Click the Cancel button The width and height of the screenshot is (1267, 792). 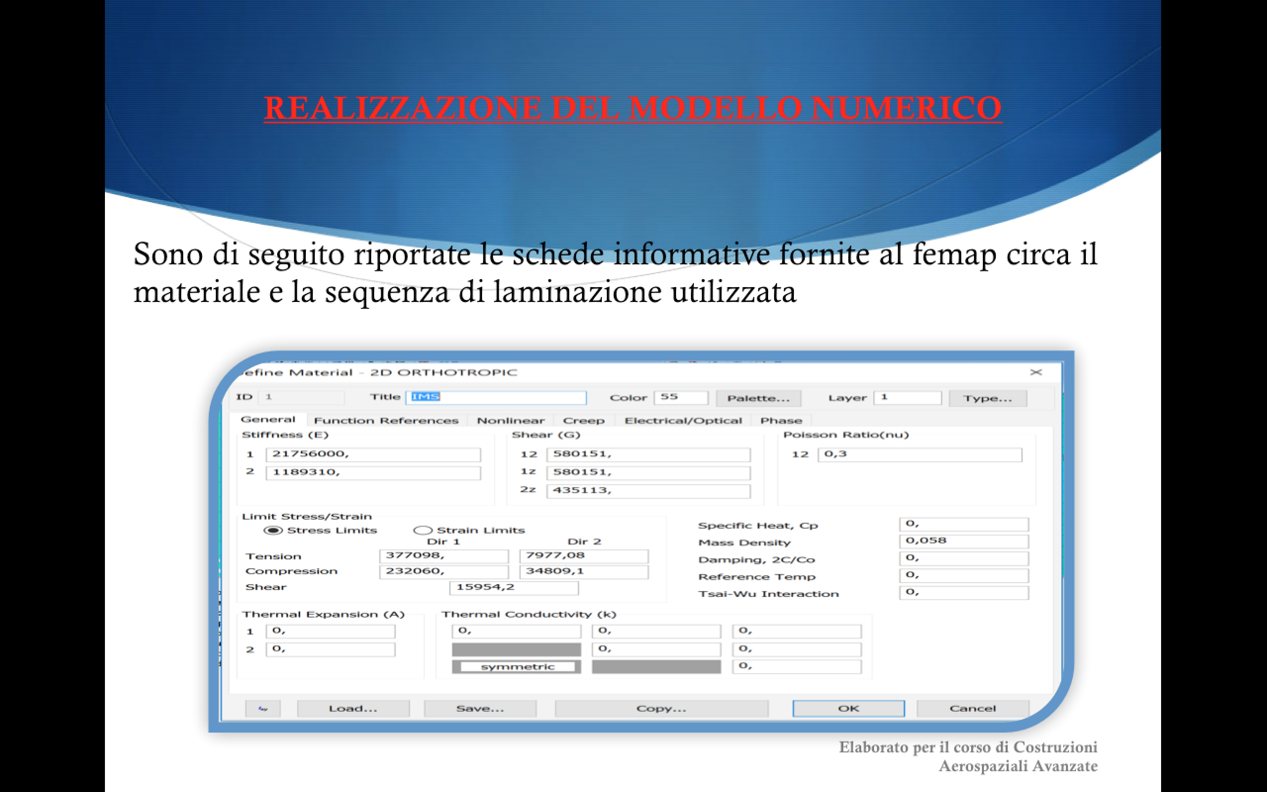click(972, 709)
